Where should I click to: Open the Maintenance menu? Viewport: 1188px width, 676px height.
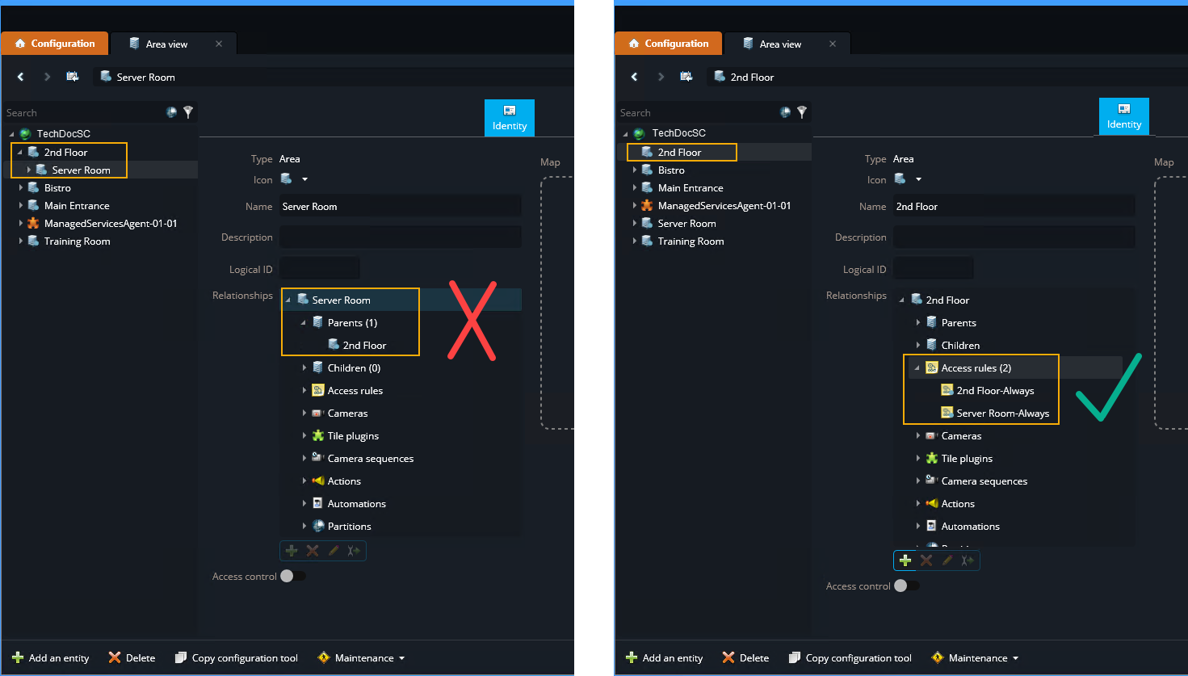tap(360, 657)
